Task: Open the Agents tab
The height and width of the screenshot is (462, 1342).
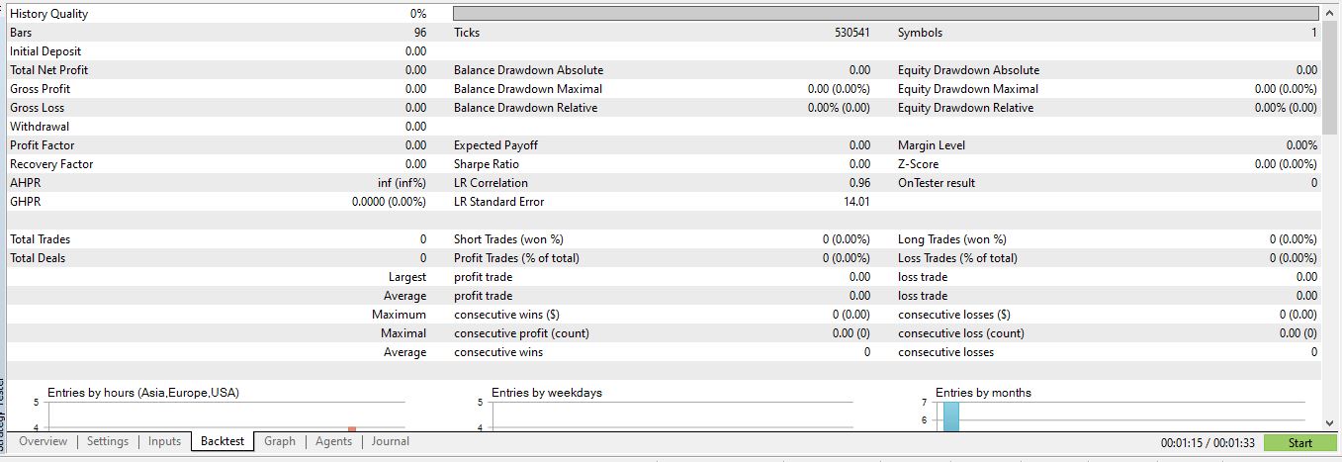Action: tap(333, 441)
